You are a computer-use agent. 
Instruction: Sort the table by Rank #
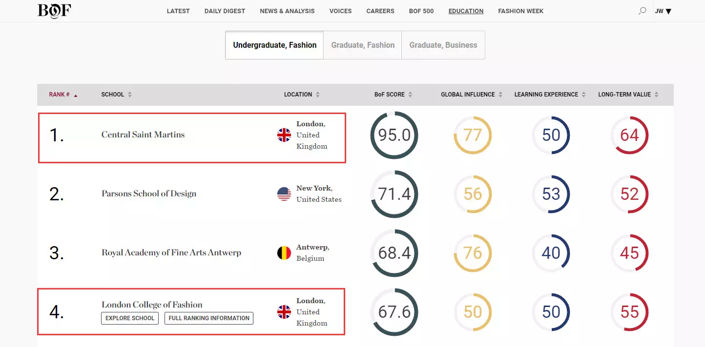pos(63,95)
